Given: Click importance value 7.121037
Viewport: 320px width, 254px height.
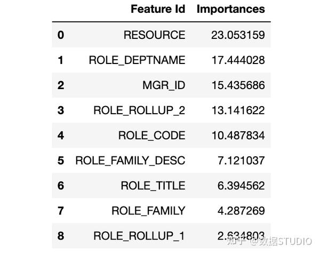Looking at the screenshot, I should pos(241,161).
